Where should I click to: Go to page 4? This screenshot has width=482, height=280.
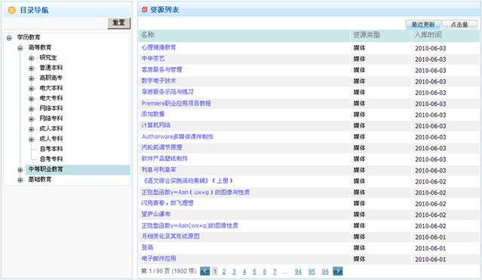(244, 272)
